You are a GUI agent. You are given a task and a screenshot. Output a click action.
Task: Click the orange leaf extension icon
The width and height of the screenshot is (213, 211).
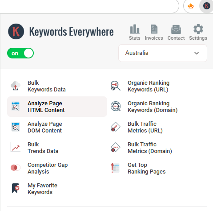click(191, 6)
